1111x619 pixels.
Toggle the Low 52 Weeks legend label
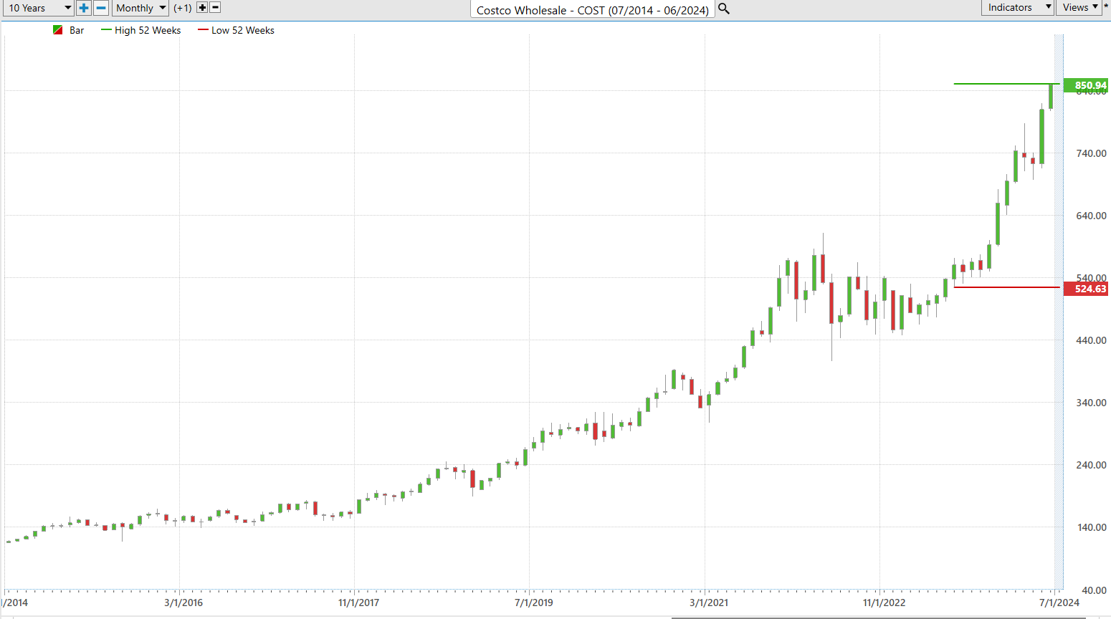243,30
